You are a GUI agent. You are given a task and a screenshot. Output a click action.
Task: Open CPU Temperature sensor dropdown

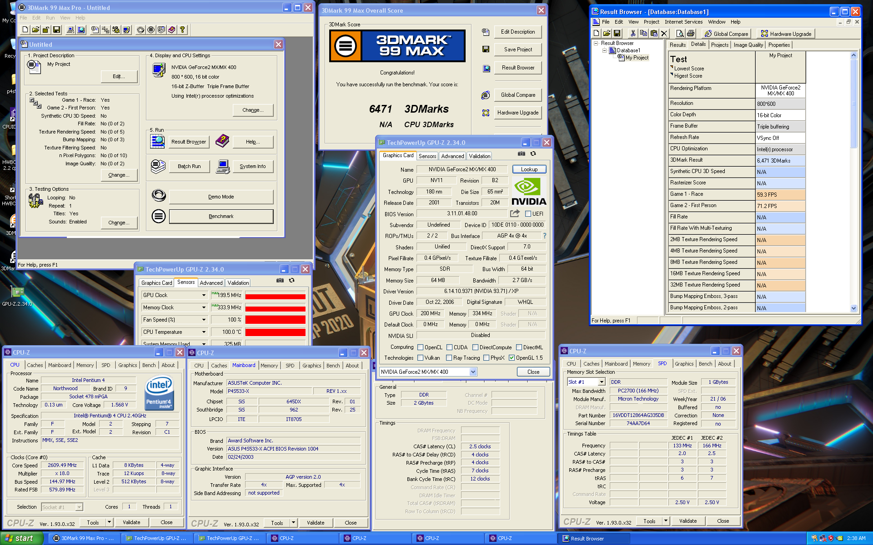(x=204, y=332)
